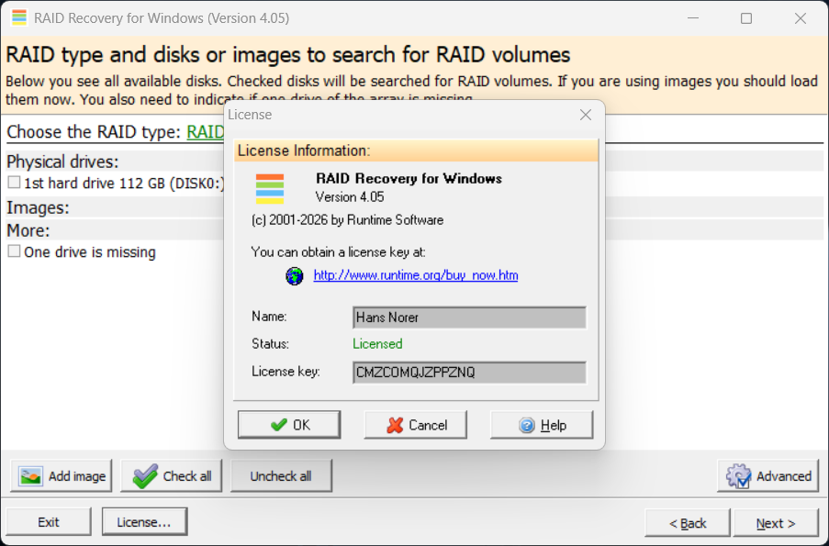Focus the Name field with Hans Norer

coord(469,318)
